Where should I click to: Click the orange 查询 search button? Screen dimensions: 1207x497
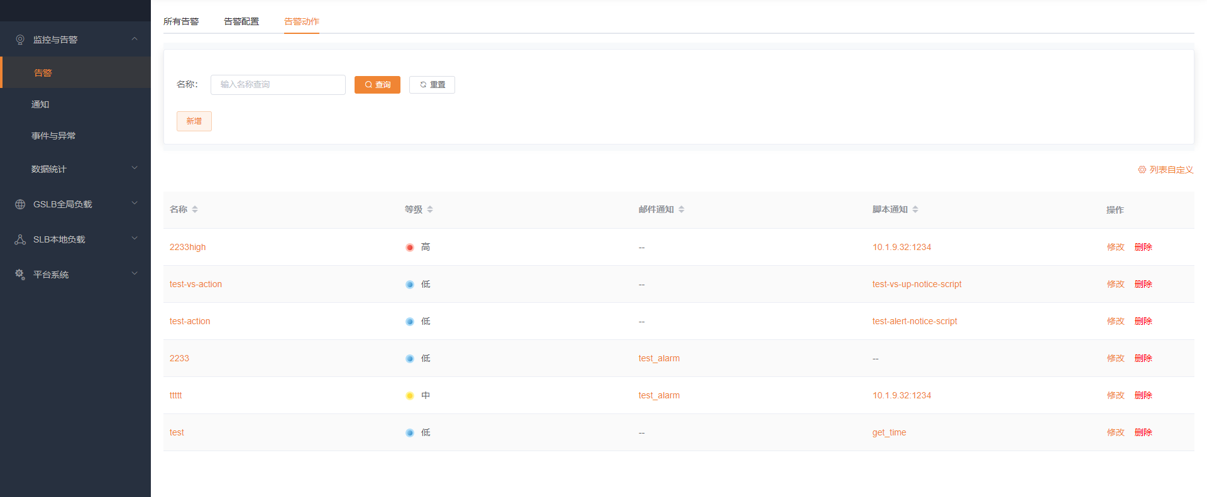(377, 85)
